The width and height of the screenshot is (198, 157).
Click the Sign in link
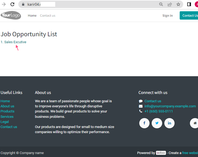pos(168,16)
